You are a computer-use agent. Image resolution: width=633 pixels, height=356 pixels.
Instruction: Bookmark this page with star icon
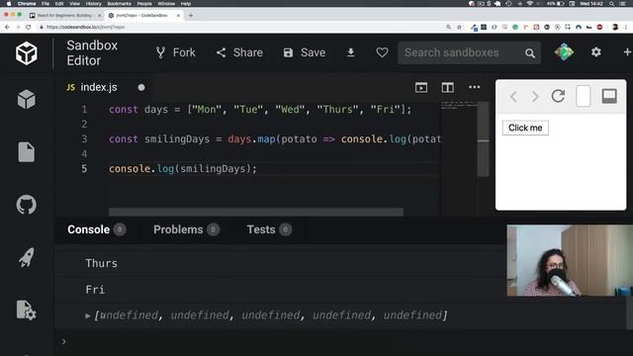pos(459,27)
